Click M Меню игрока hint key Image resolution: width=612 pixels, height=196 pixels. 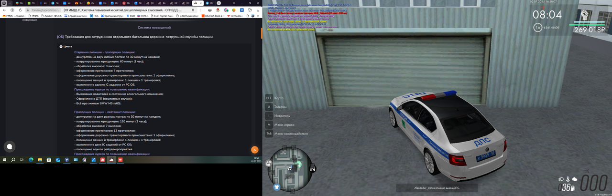point(269,124)
